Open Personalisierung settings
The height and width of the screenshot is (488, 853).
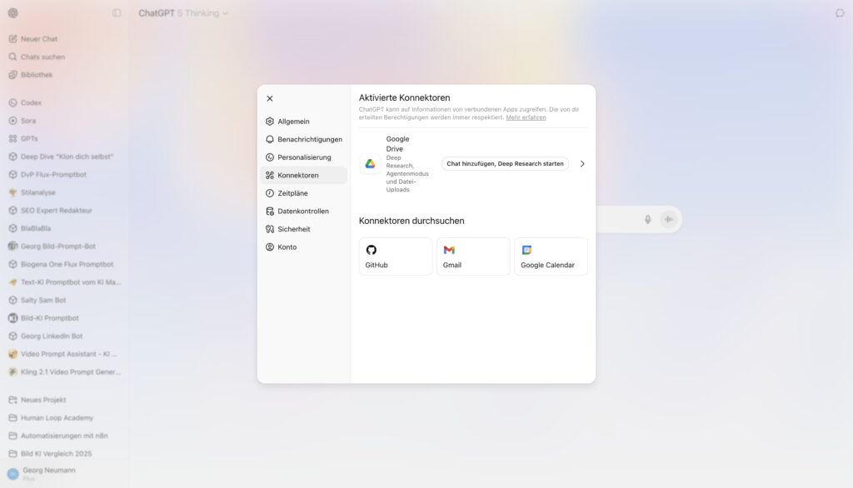(304, 157)
